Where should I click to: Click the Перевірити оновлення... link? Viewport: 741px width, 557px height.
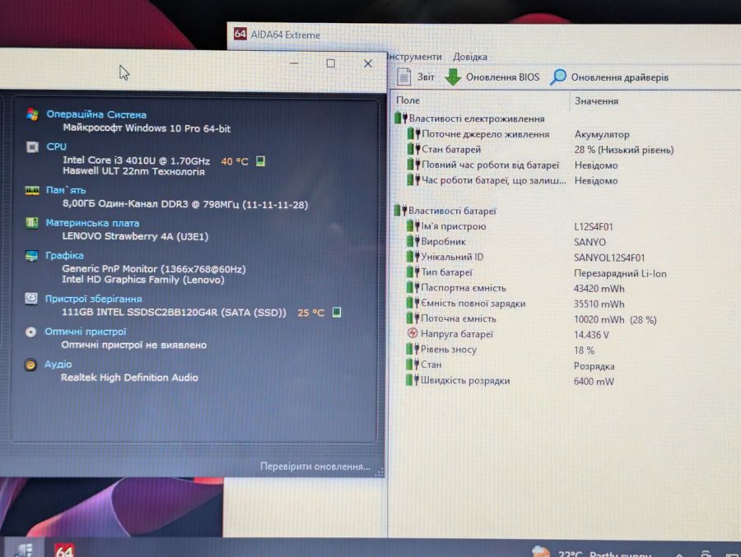(x=315, y=466)
